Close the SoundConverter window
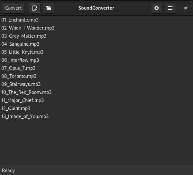 click(186, 8)
